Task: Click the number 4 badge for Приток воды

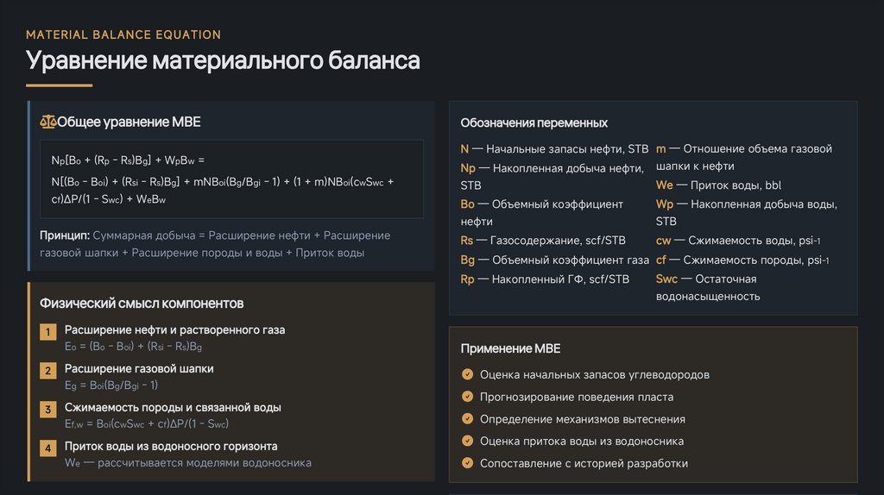Action: coord(48,448)
